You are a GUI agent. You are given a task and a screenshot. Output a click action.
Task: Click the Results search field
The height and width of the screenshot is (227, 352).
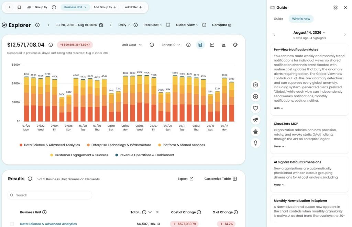(x=49, y=195)
